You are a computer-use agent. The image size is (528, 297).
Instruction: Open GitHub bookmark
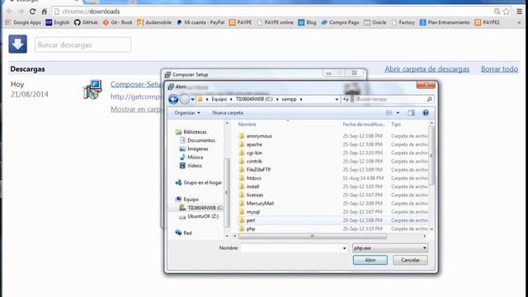click(x=86, y=22)
